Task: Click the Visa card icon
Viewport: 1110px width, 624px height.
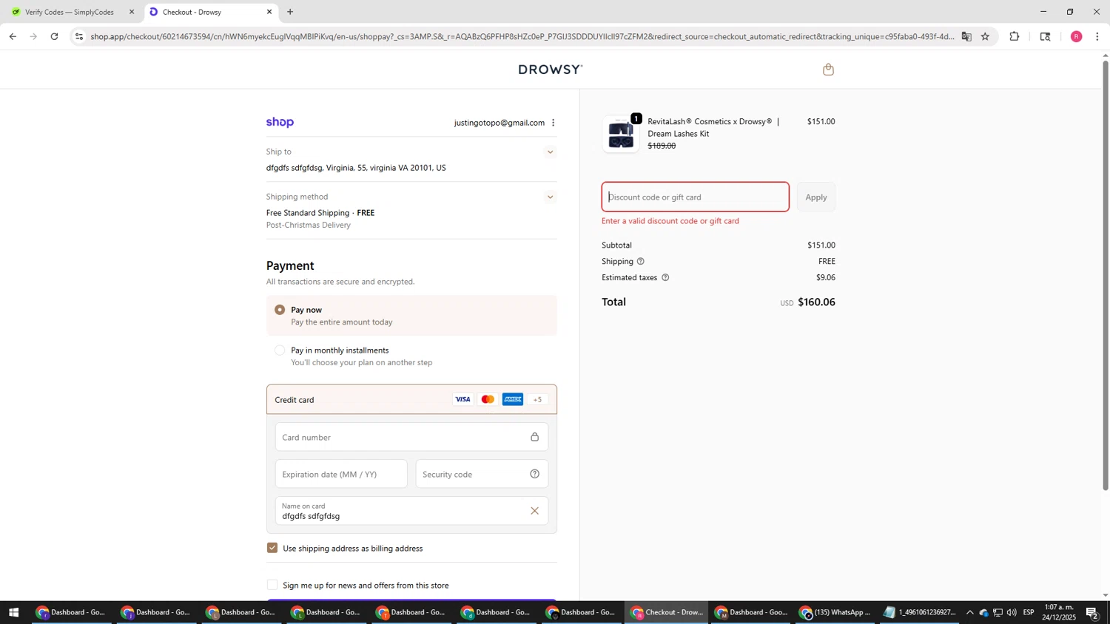Action: coord(462,400)
